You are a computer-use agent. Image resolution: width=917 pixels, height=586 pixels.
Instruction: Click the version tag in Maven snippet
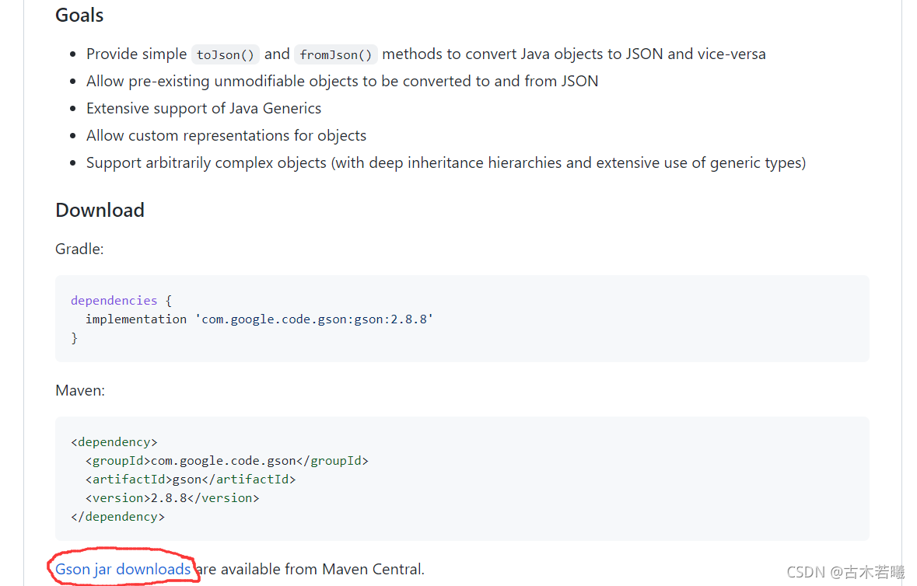click(x=172, y=497)
